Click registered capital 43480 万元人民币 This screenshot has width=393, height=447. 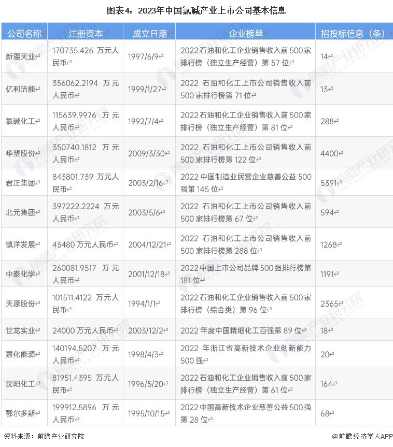tap(83, 244)
